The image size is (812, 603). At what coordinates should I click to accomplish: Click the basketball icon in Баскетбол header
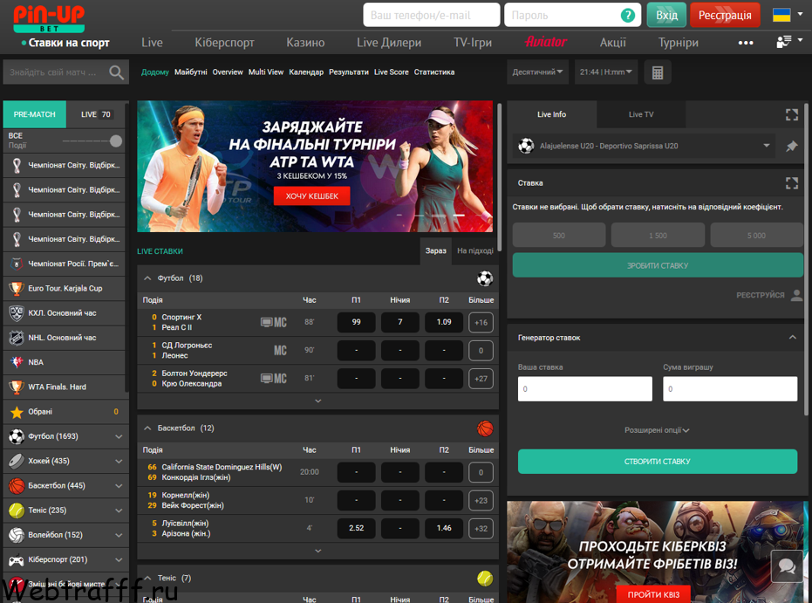coord(485,428)
